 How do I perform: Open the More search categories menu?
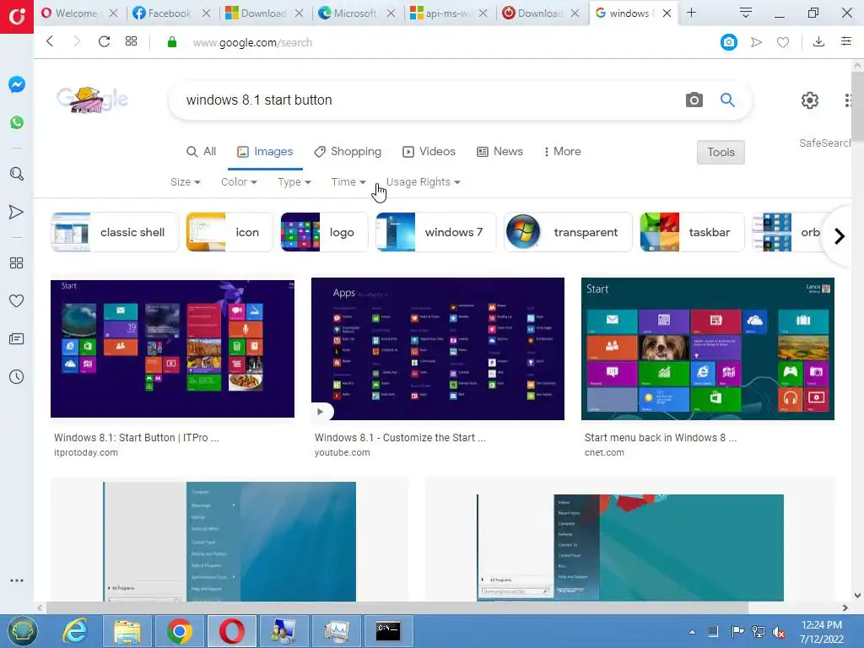(562, 152)
